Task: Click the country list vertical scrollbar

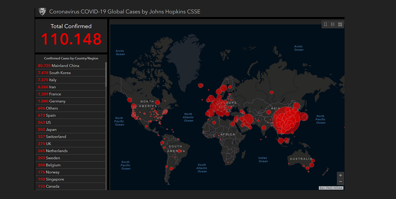Action: coord(106,74)
